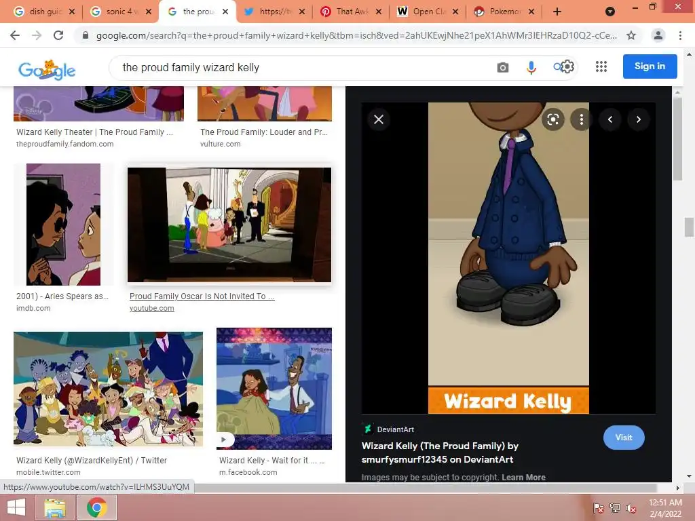The height and width of the screenshot is (521, 695).
Task: Close the Pokemon tab
Action: [531, 12]
